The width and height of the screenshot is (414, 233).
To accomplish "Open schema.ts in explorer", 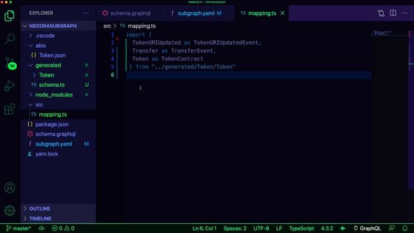I will [x=58, y=85].
